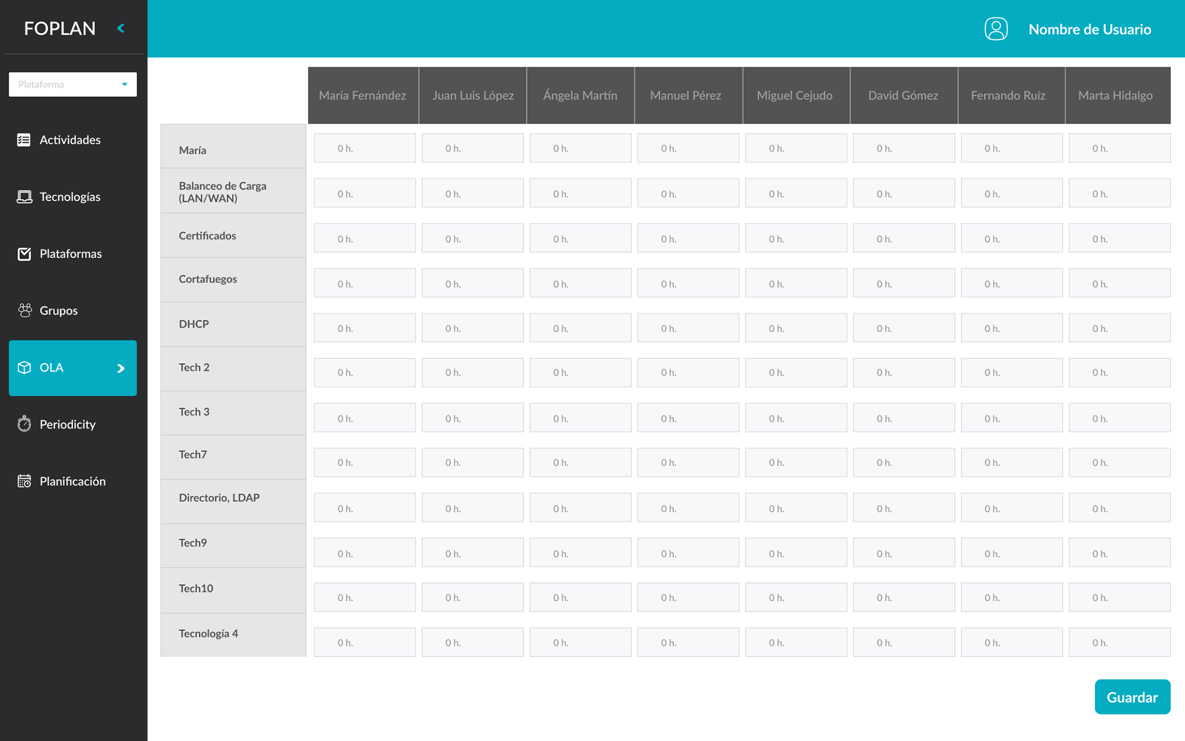
Task: Collapse sidebar with the FOPLAN chevron
Action: point(121,28)
